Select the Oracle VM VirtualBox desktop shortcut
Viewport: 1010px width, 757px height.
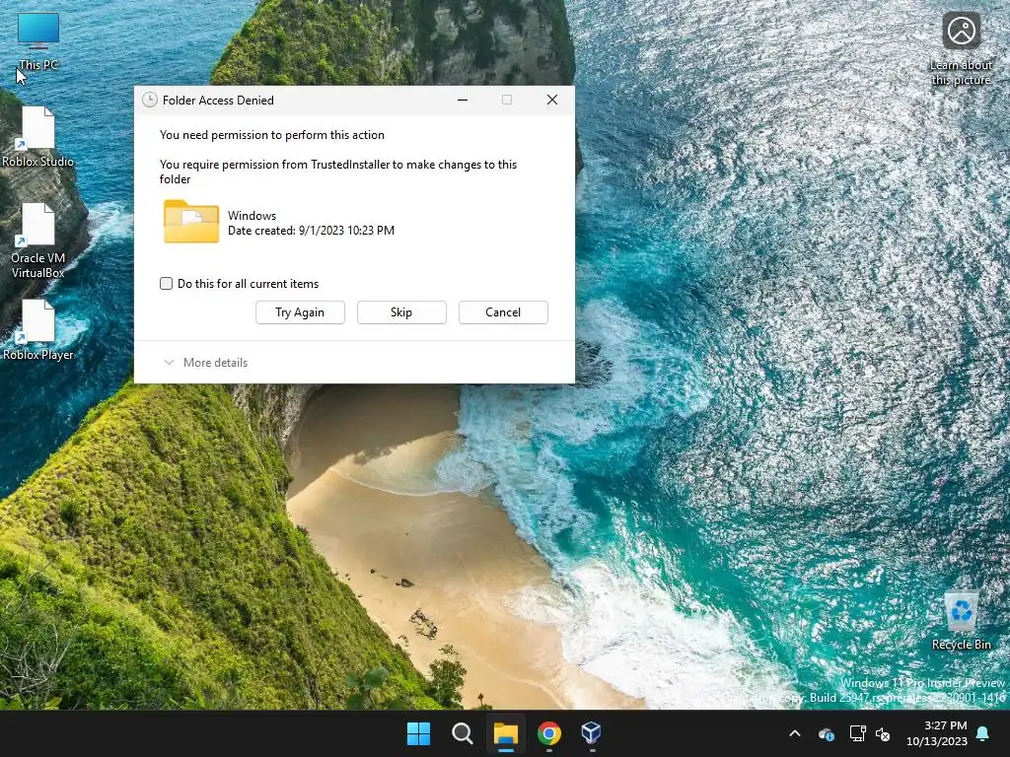[38, 241]
